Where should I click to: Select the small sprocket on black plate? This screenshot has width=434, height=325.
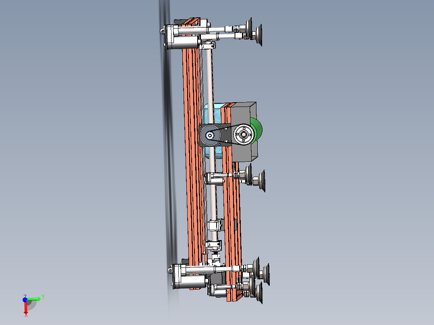tap(210, 135)
